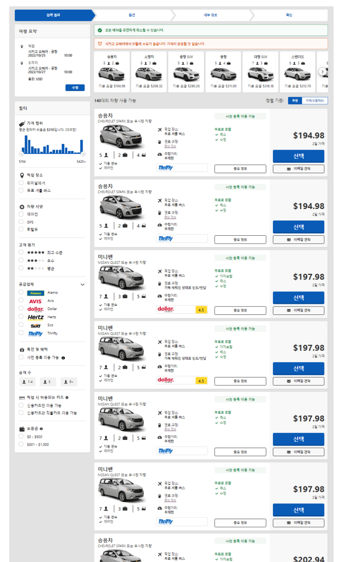Check the three-star 우수 rating filter
Viewport: 338px width, 562px height.
pos(21,260)
